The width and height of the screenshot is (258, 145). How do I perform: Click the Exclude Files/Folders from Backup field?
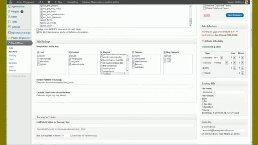(115, 99)
